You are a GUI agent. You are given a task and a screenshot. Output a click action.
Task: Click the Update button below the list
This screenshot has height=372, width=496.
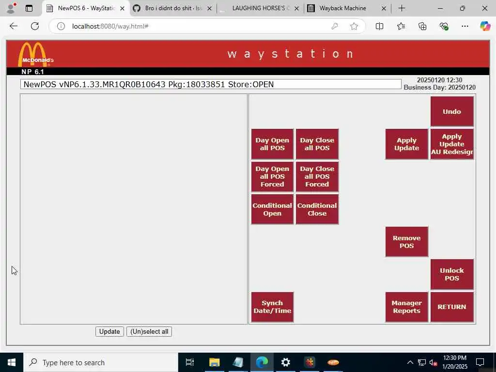coord(109,331)
